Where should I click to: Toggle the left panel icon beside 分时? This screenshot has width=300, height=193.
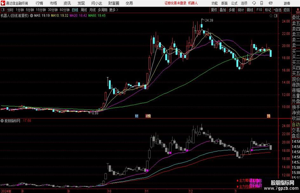tap(3, 10)
